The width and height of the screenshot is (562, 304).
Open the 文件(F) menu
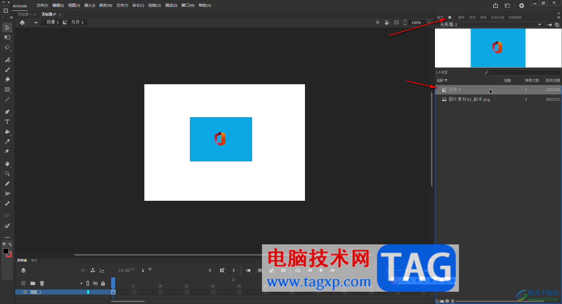(42, 6)
